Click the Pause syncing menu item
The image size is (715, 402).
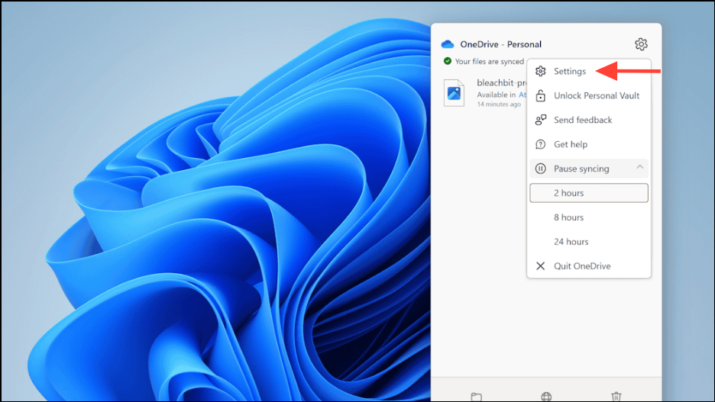click(x=589, y=169)
